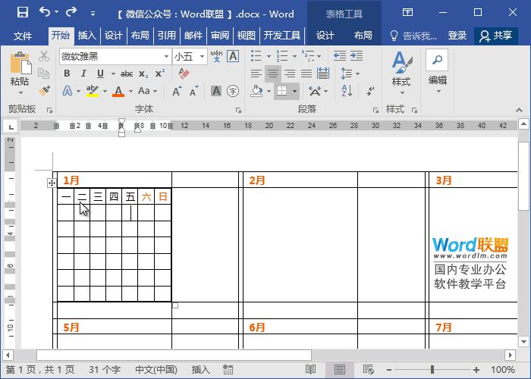Open the Styles gallery
The image size is (531, 379).
[401, 73]
